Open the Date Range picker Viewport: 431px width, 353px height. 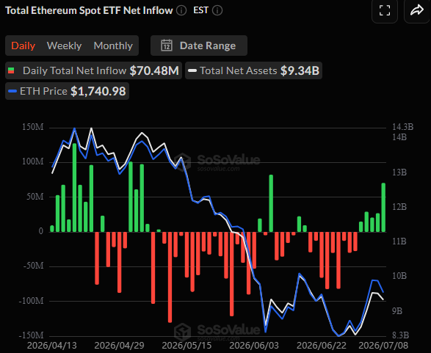tap(199, 46)
